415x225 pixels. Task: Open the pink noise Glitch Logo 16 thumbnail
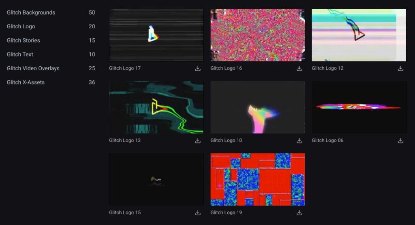(x=257, y=35)
